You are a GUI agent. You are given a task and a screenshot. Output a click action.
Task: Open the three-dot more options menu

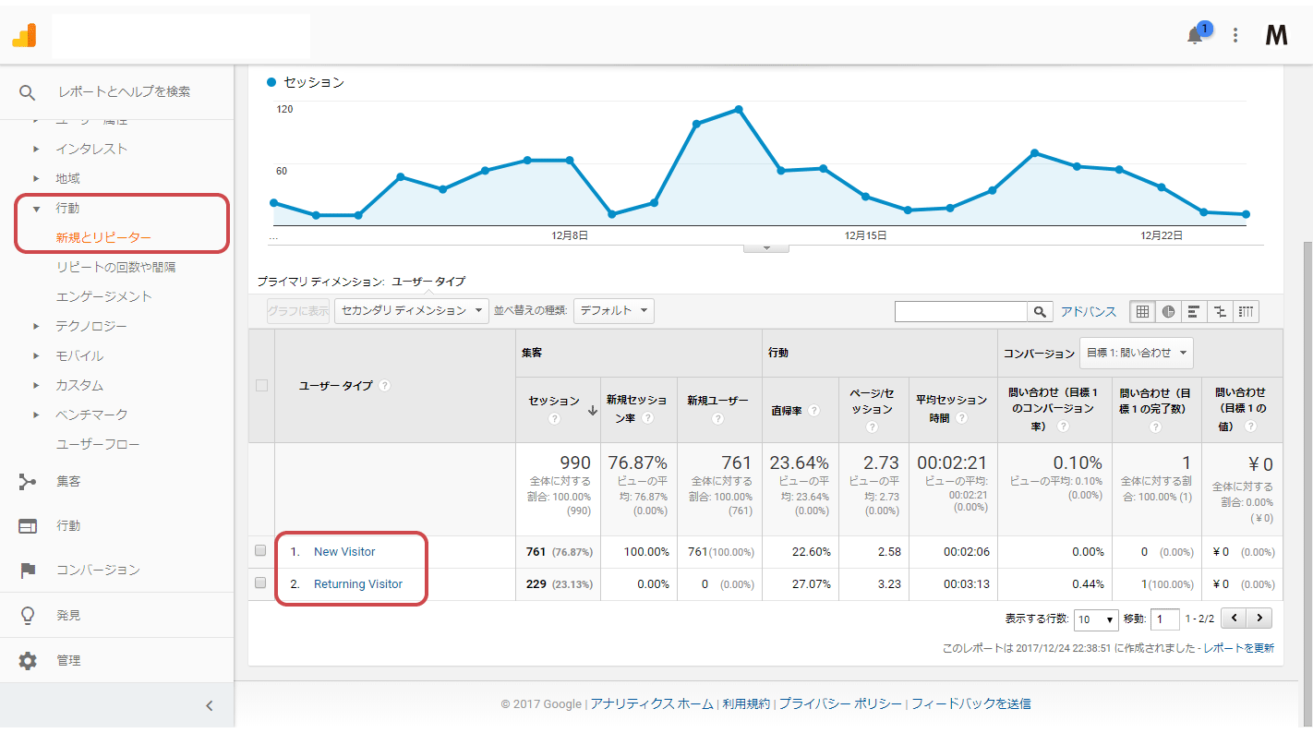click(x=1236, y=36)
